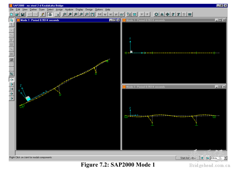The height and width of the screenshot is (170, 233).
Task: Select the Draw Quadrilateral Shell Element tool
Action: [x=12, y=40]
